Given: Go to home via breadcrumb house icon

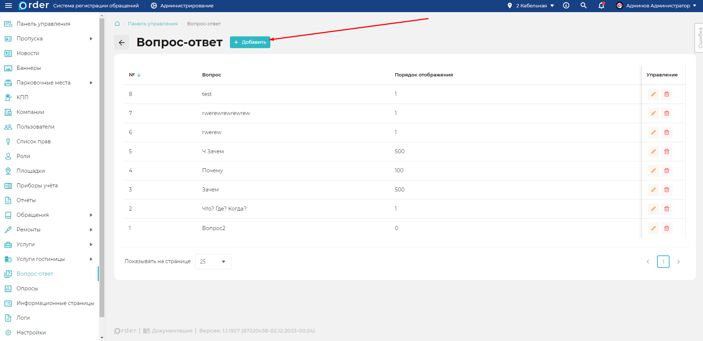Looking at the screenshot, I should pyautogui.click(x=117, y=24).
